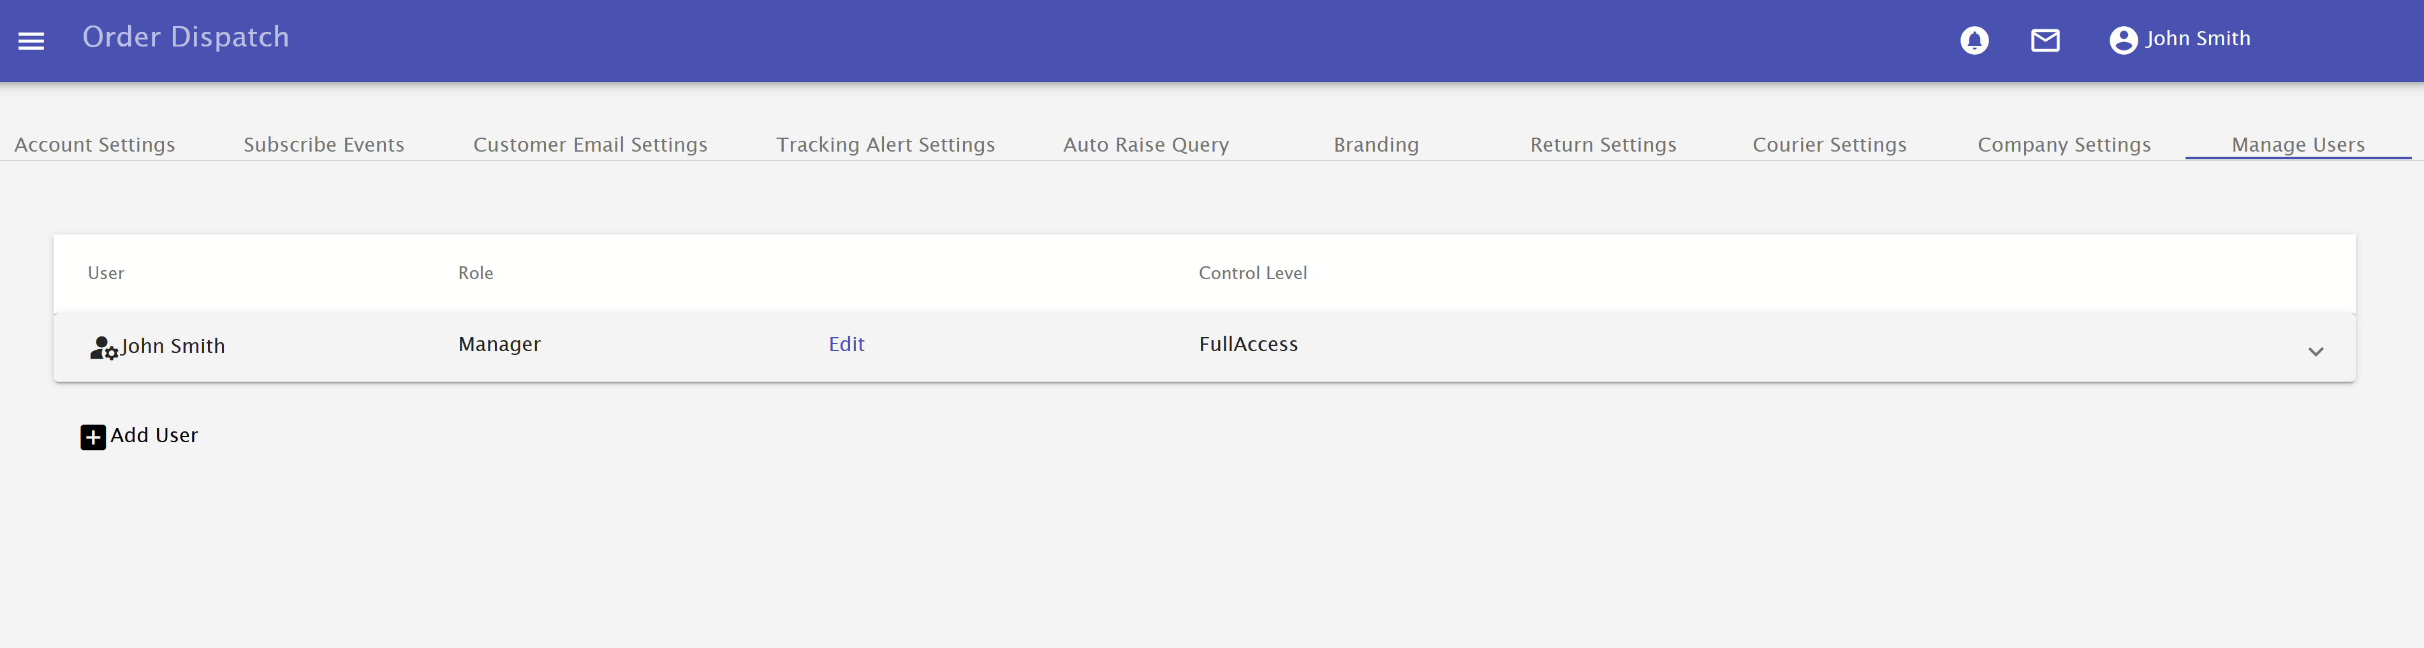The height and width of the screenshot is (648, 2424).
Task: Expand the John Smith user row chevron
Action: (x=2316, y=352)
